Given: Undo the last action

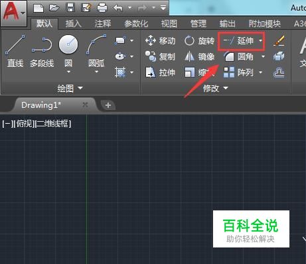Looking at the screenshot, I should pyautogui.click(x=118, y=8).
